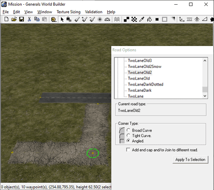Click the axis arrows waypoint tool
The width and height of the screenshot is (214, 190).
pos(182,19)
